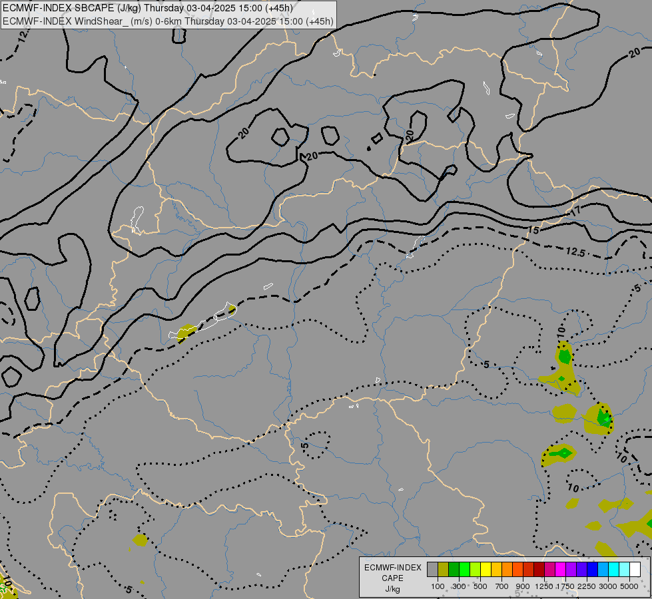Click the ECMWF-INDEX SBCAPE title line

tap(148, 8)
